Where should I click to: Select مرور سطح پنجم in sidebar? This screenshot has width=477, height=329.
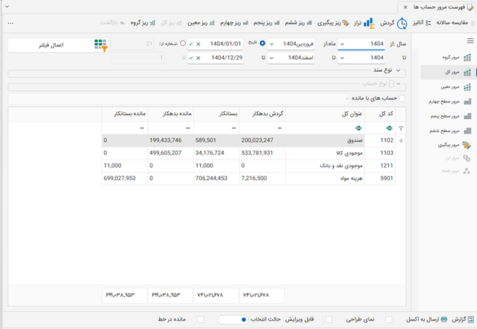450,116
